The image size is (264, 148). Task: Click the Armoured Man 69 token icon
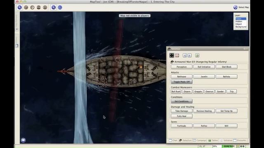click(x=172, y=62)
